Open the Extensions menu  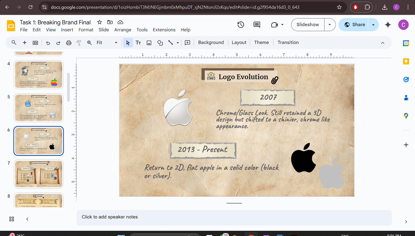coord(164,30)
